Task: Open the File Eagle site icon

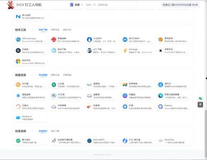Action: [x=125, y=51]
